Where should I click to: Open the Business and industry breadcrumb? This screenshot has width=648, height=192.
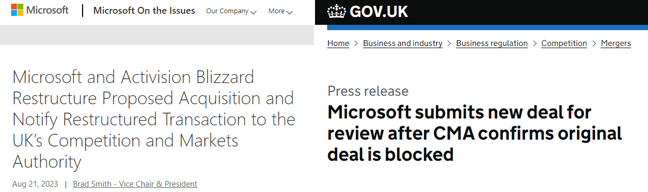point(403,43)
